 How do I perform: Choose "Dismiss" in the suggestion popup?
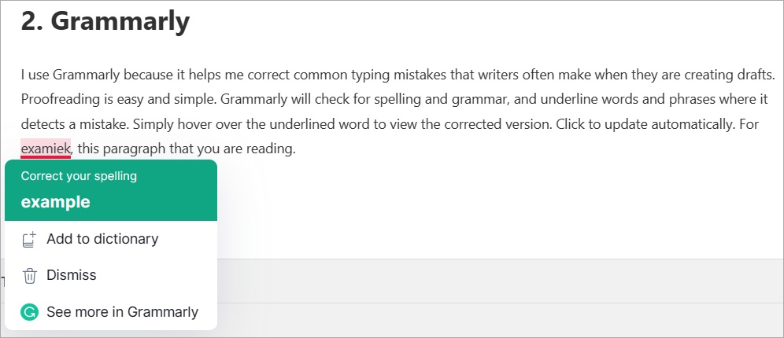coord(111,276)
